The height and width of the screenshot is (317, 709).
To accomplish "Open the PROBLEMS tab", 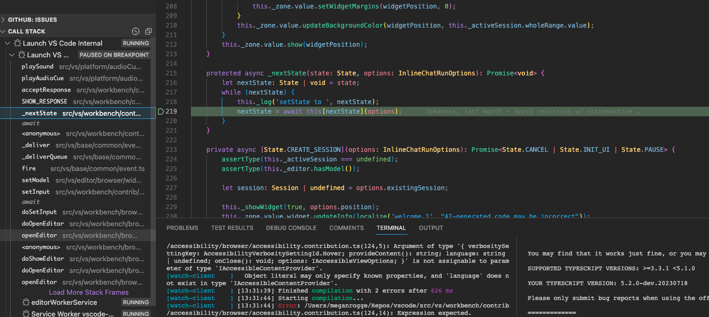I will coord(182,228).
